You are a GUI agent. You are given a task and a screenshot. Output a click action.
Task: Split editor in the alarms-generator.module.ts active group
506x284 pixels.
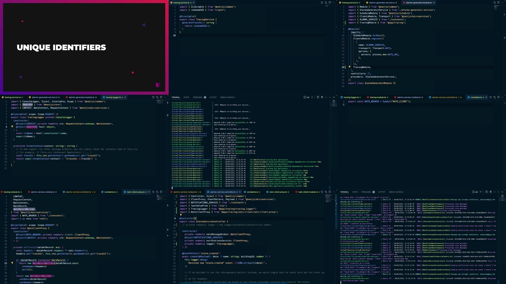(x=498, y=3)
